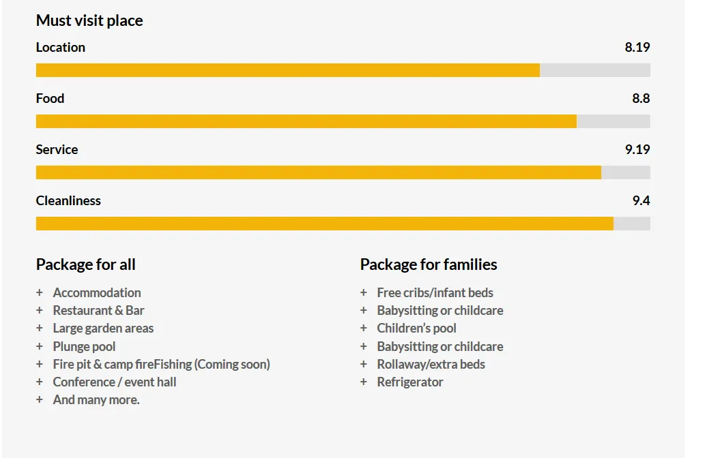The image size is (722, 458).
Task: Select the Food rating yellow bar
Action: click(306, 121)
